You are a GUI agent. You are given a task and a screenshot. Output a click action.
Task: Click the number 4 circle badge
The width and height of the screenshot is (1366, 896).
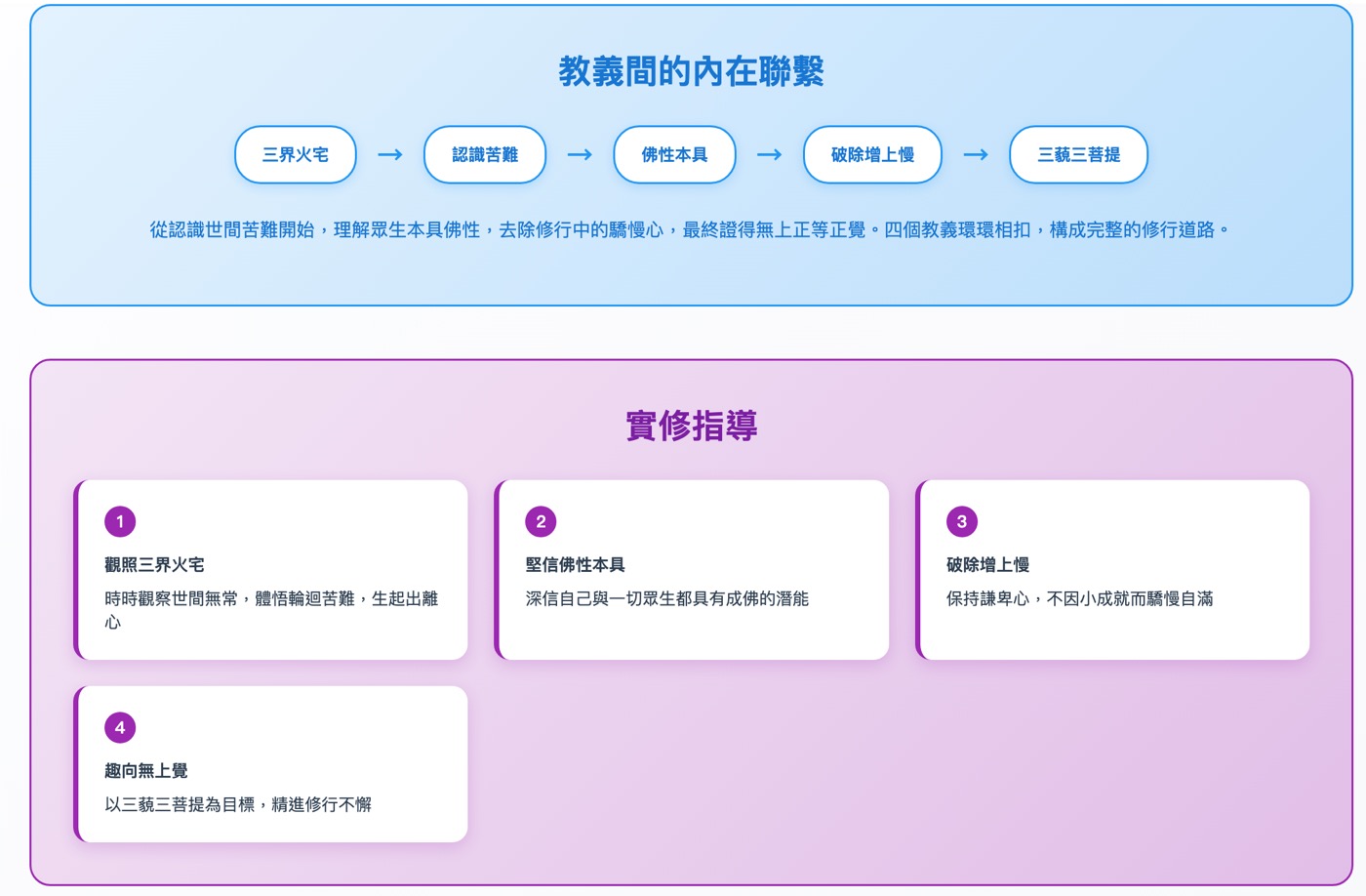(x=120, y=727)
